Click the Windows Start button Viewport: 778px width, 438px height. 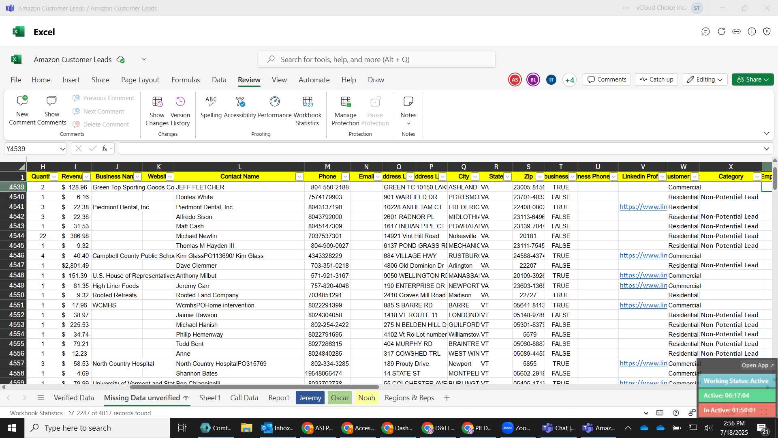[x=12, y=428]
